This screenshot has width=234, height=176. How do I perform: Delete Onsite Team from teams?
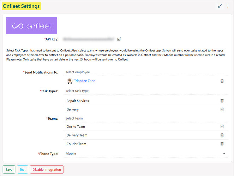(222, 126)
